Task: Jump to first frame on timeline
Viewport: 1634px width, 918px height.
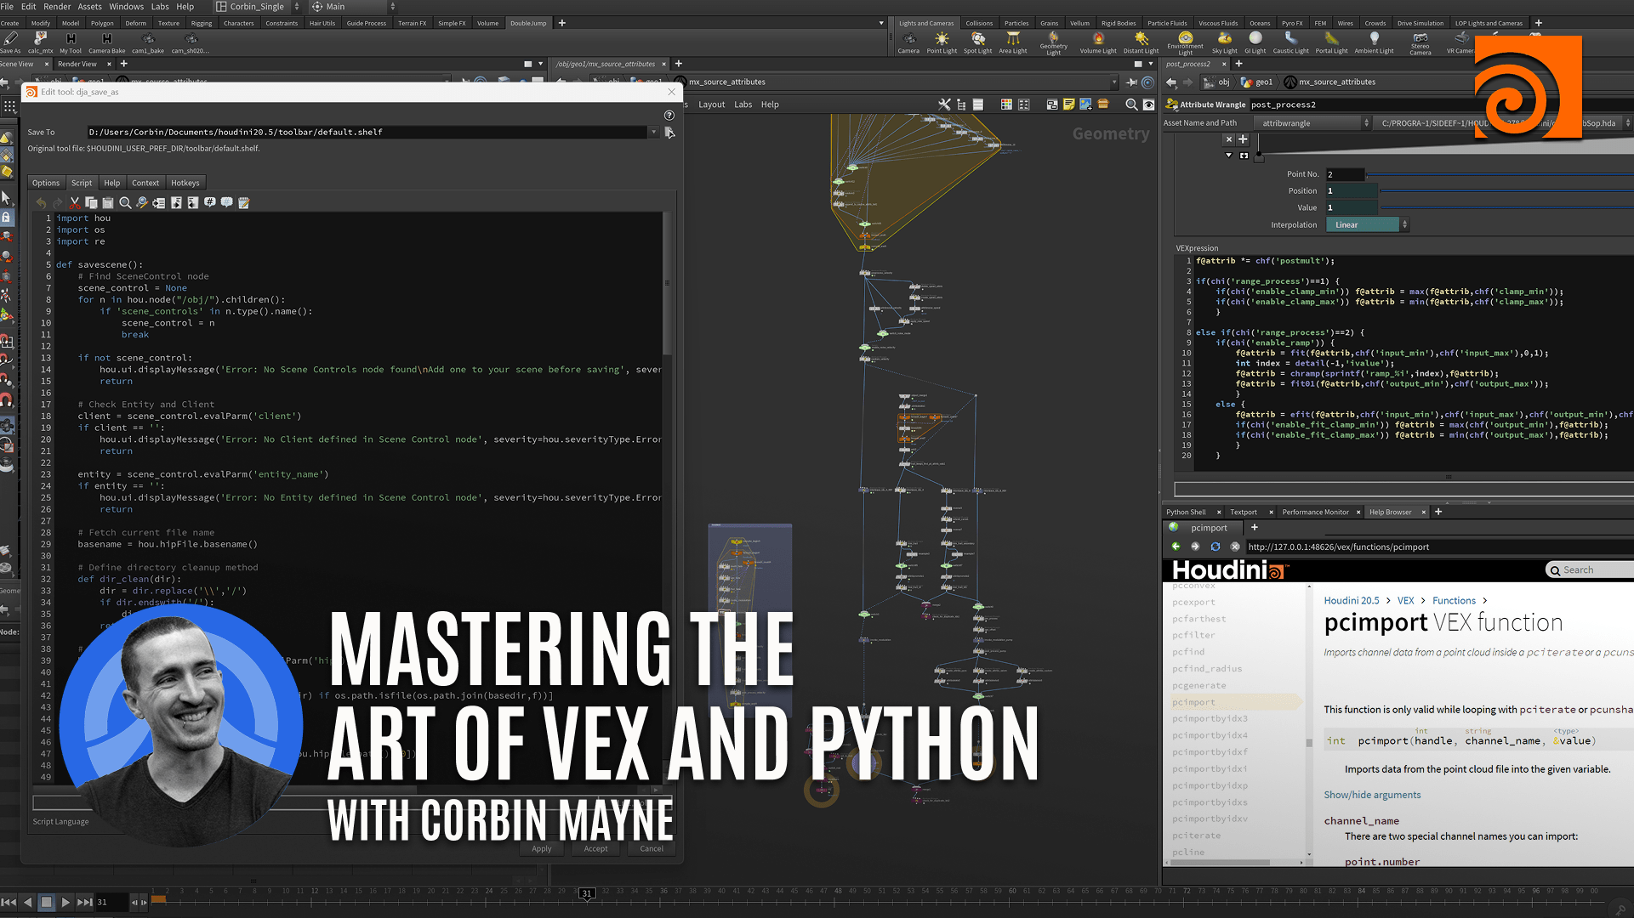Action: pyautogui.click(x=9, y=902)
